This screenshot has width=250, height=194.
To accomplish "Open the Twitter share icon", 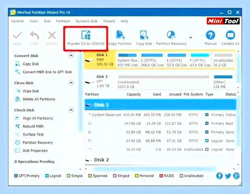I will coord(228,176).
